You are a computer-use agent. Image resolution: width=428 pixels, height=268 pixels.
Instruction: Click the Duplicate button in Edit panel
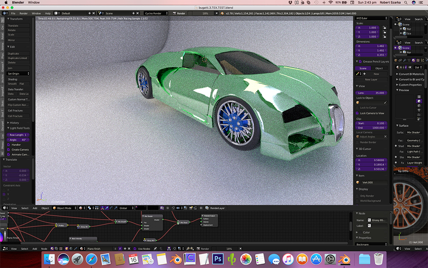(18, 54)
